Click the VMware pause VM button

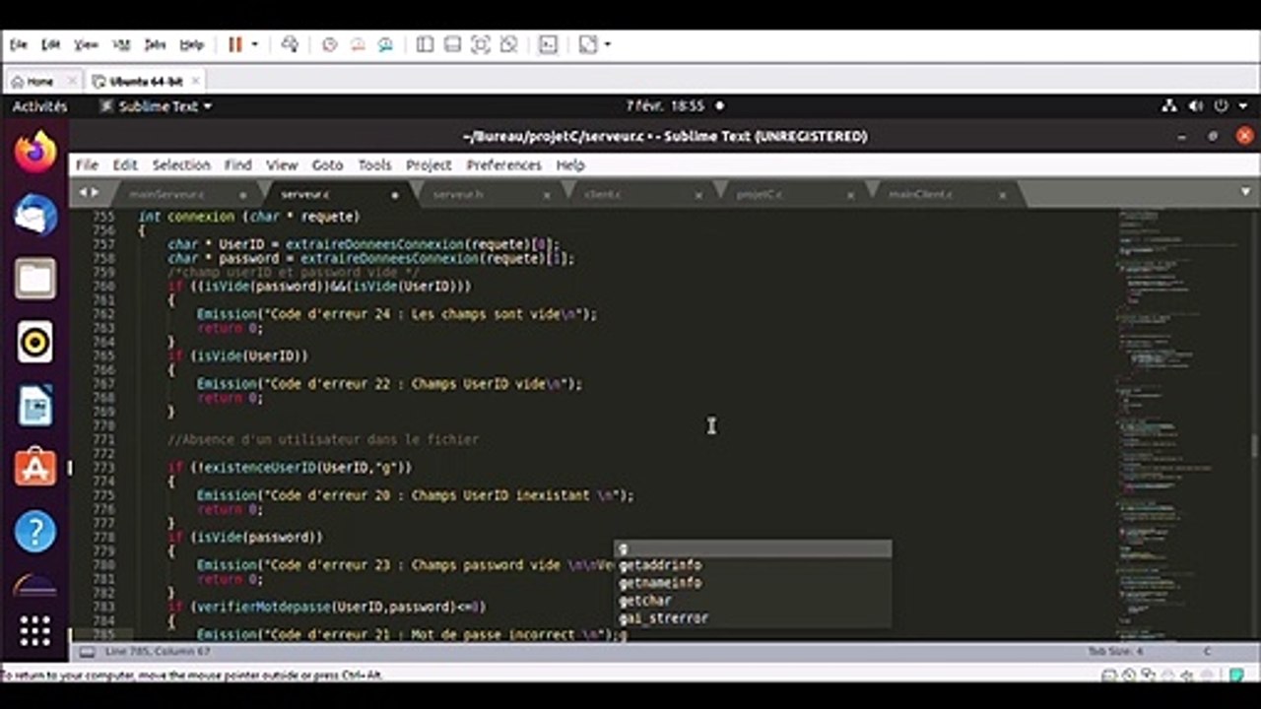point(235,44)
